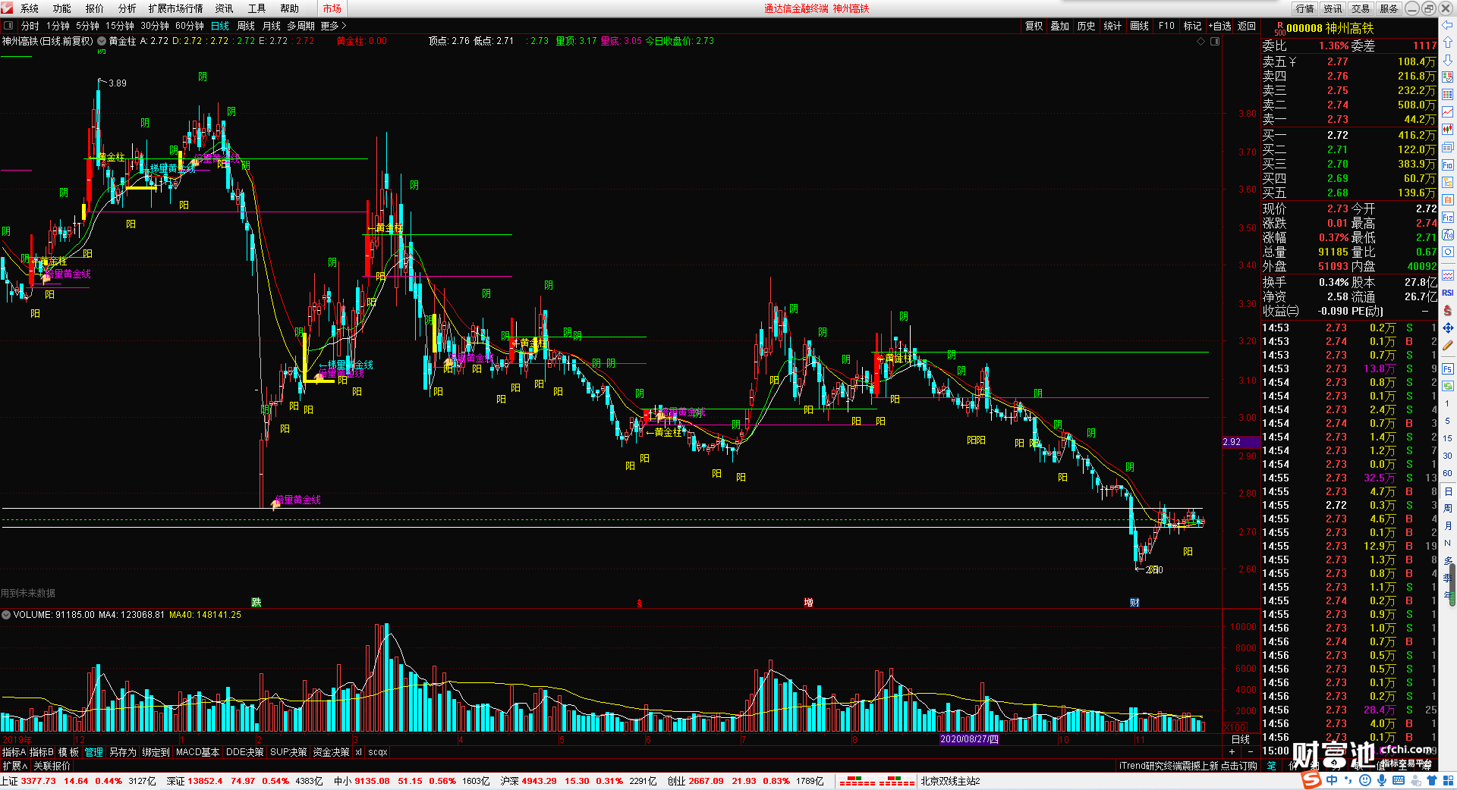Click the 2020/08/27/四 date marker on the time axis
Image resolution: width=1457 pixels, height=790 pixels.
[x=969, y=739]
